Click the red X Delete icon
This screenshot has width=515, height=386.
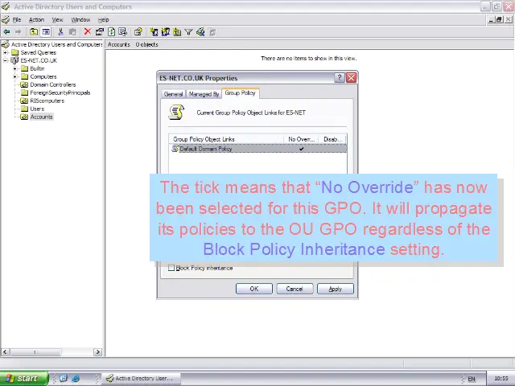[87, 31]
